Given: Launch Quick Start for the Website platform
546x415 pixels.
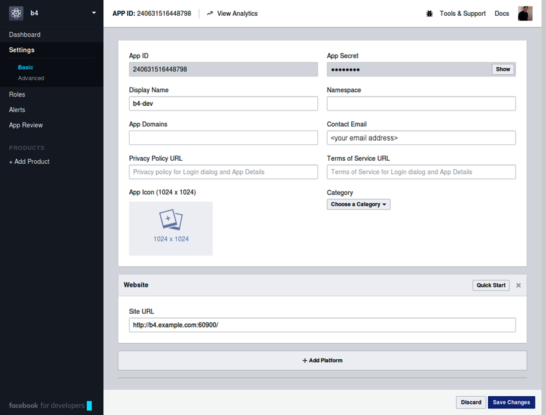Looking at the screenshot, I should coord(491,285).
